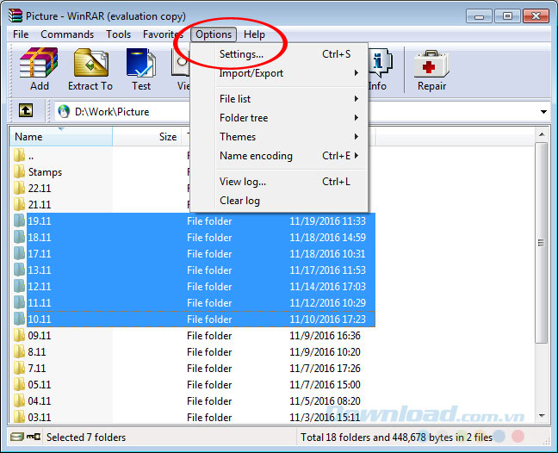Select the 13.11 folder row
This screenshot has width=558, height=453.
coord(195,270)
